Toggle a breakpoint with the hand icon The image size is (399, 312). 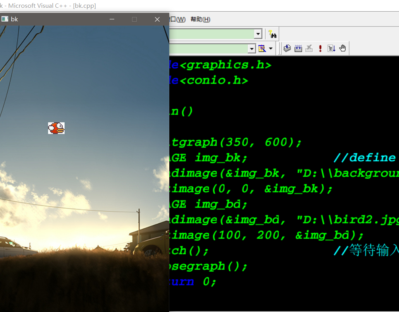(342, 48)
